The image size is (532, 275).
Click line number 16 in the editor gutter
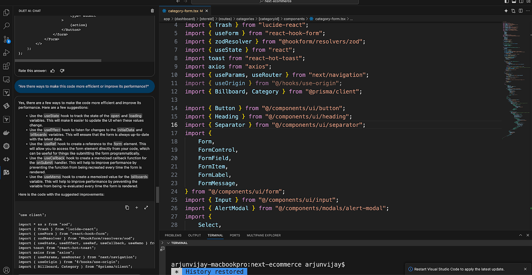click(x=174, y=125)
